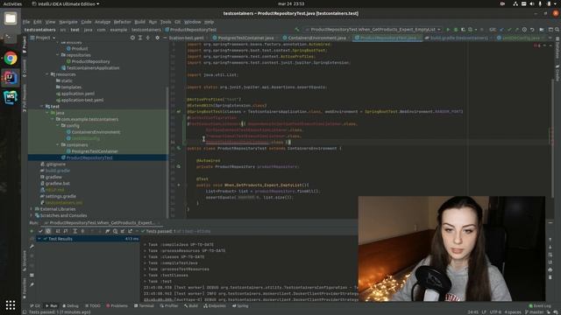The image size is (561, 315).
Task: Collapse all in Project panel
Action: [x=148, y=38]
